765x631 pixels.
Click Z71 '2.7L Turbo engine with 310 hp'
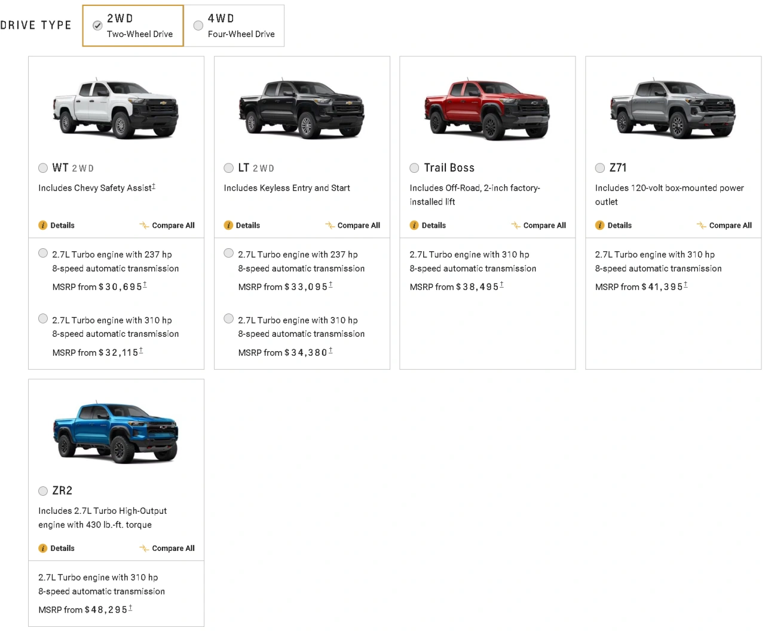(655, 255)
